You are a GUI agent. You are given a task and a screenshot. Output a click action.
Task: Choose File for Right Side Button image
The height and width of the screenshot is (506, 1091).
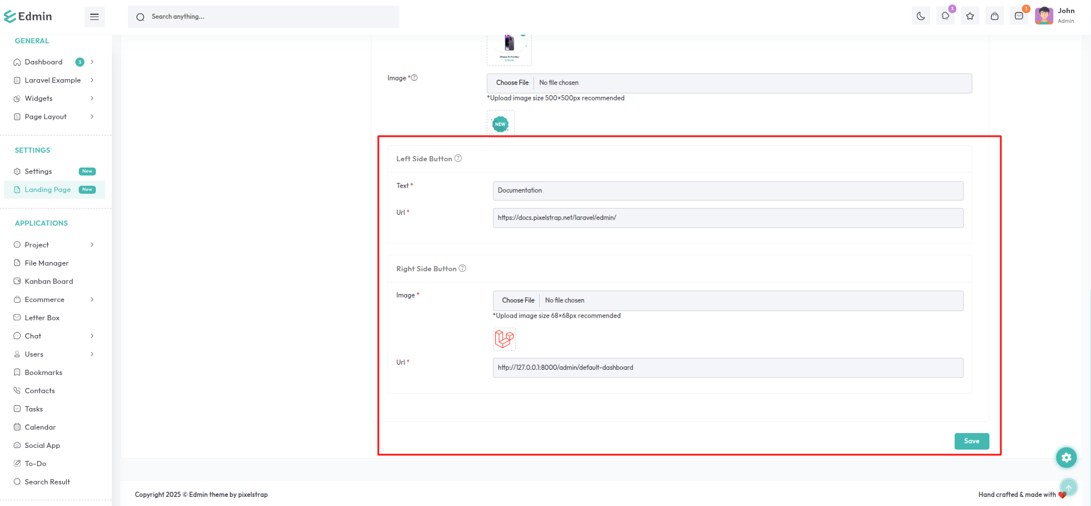coord(518,300)
